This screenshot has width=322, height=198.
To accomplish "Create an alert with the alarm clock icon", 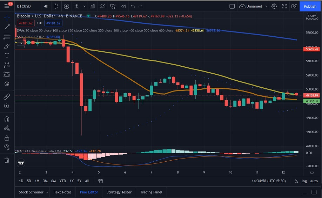I will pos(113,6).
